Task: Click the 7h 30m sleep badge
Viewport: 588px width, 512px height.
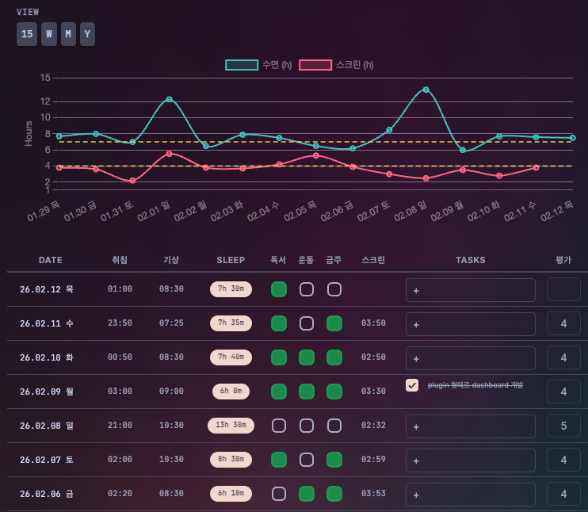Action: pos(231,288)
